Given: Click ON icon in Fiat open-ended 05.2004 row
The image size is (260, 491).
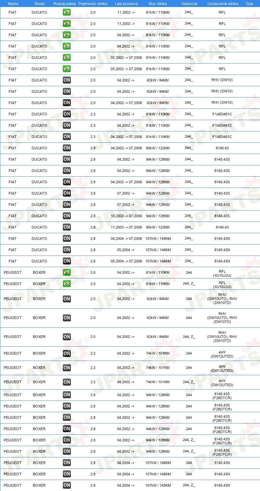Looking at the screenshot, I should coord(67,250).
